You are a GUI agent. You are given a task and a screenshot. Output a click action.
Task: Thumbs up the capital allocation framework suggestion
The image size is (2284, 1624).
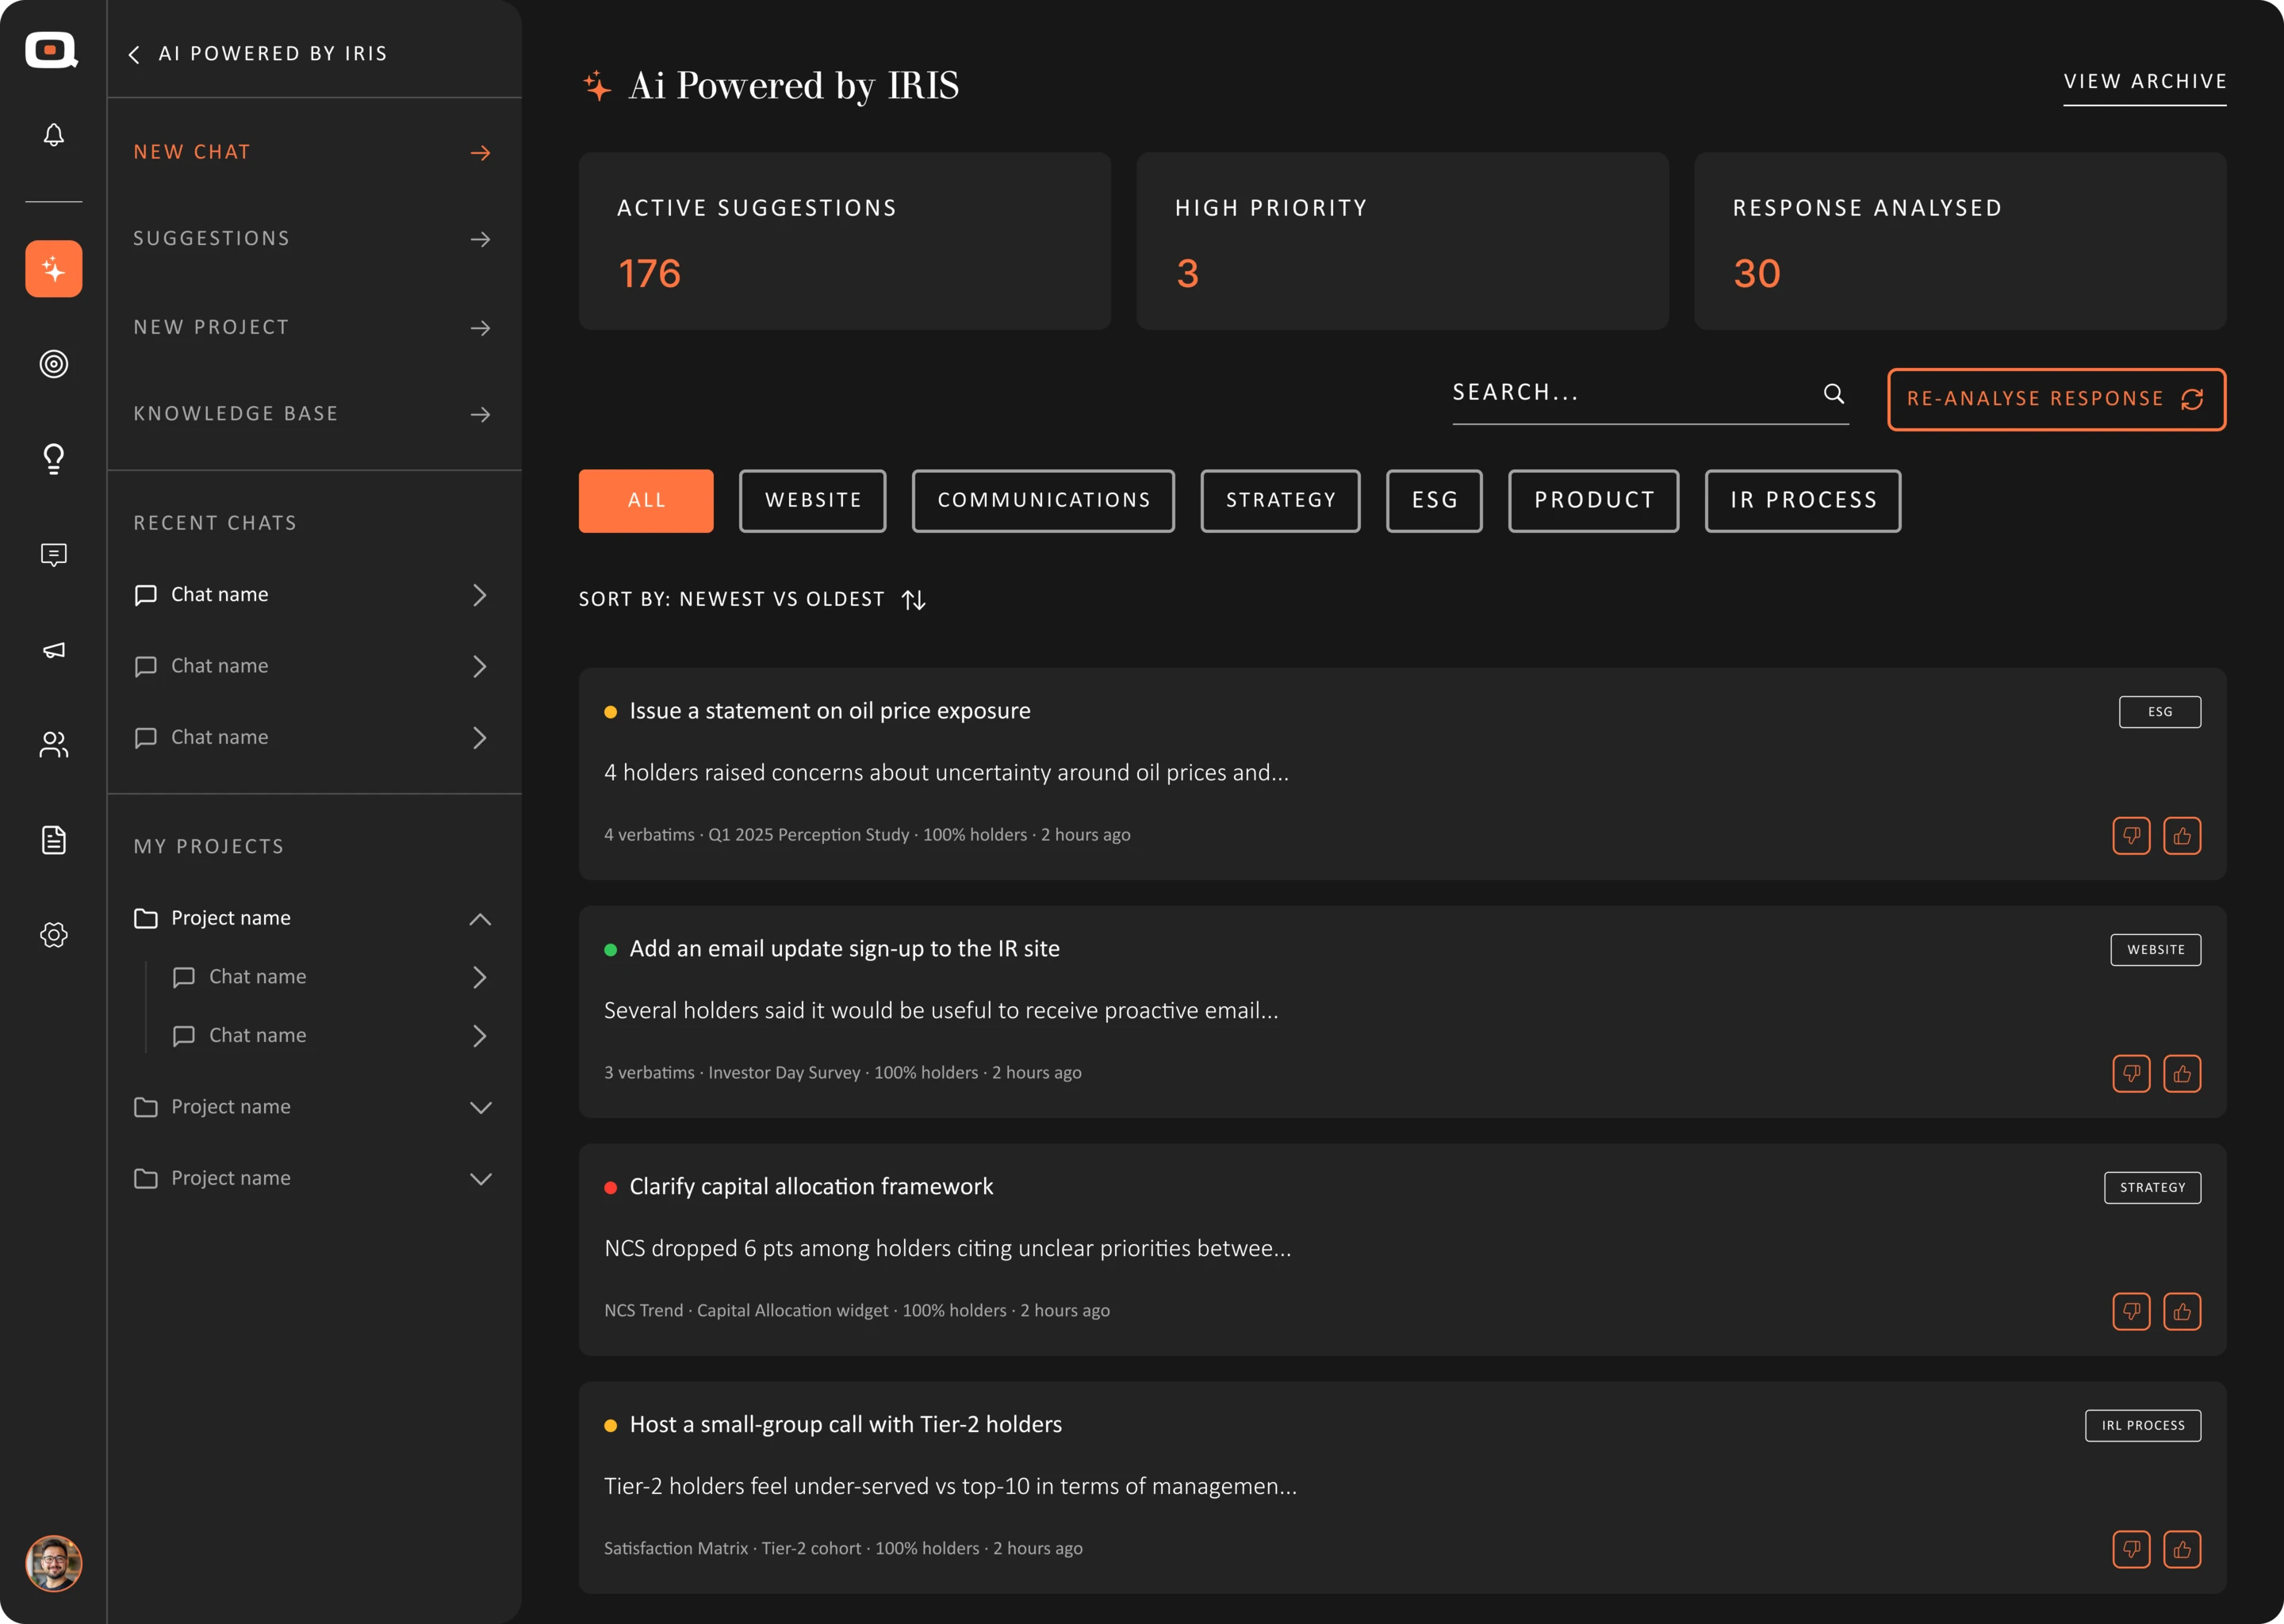click(2182, 1311)
